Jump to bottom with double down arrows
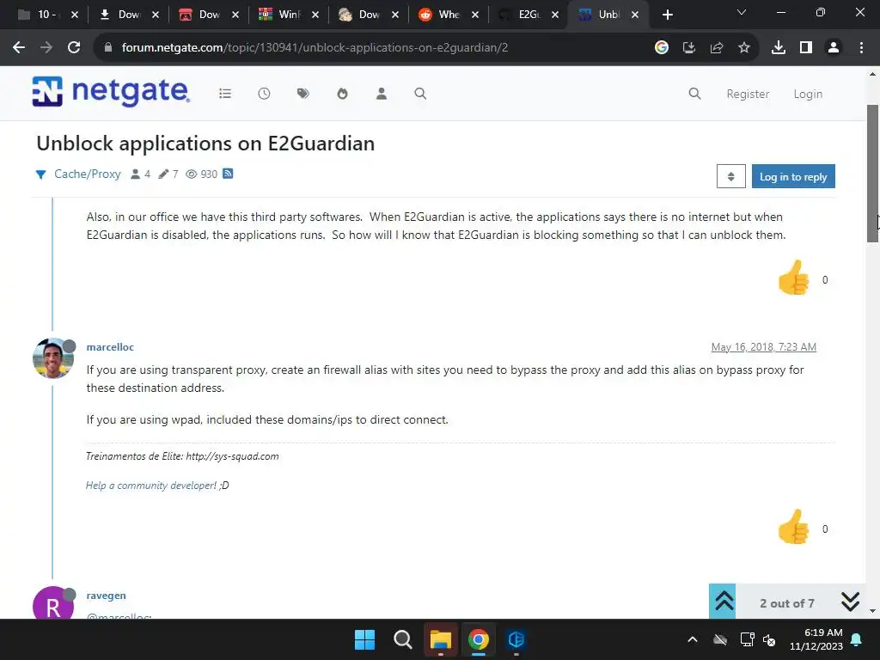This screenshot has height=660, width=880. 850,601
